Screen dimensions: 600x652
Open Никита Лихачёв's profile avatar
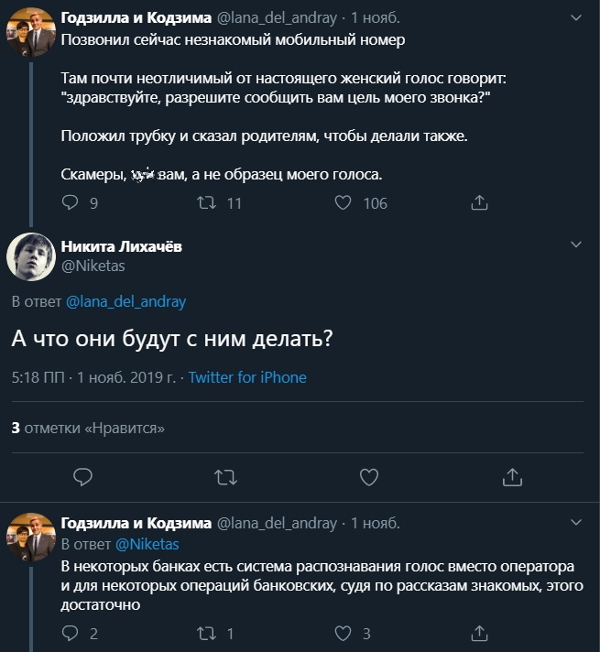pos(31,255)
